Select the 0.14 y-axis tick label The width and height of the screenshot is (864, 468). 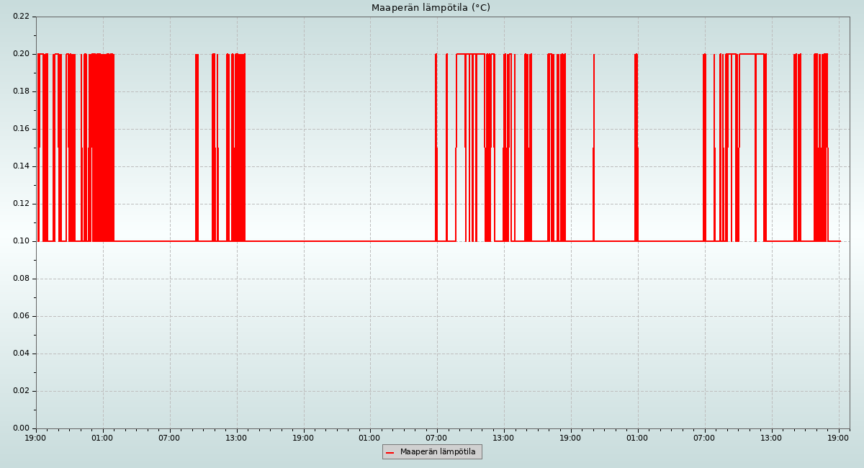click(21, 166)
